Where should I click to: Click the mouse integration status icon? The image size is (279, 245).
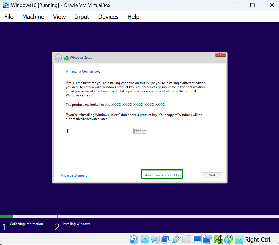pos(229,239)
